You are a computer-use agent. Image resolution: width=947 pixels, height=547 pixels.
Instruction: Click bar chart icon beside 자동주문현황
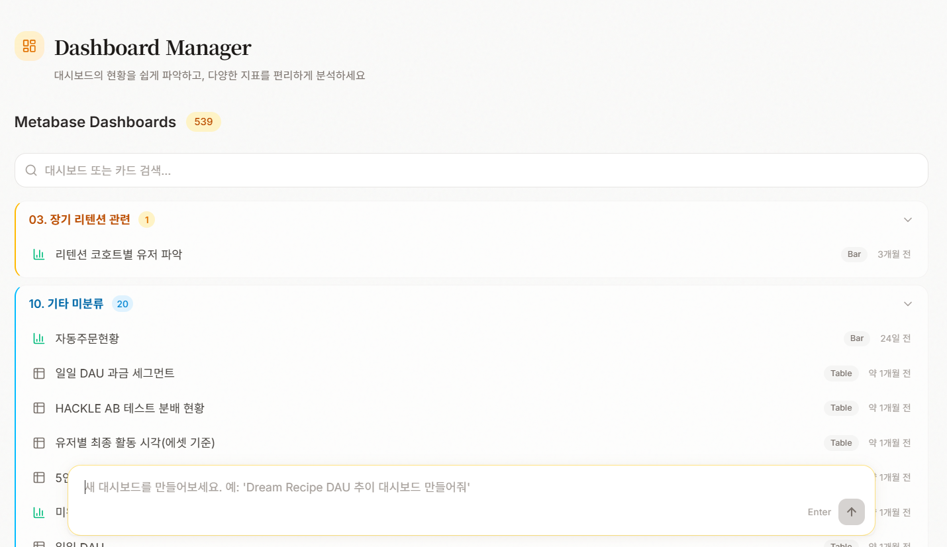pyautogui.click(x=39, y=338)
